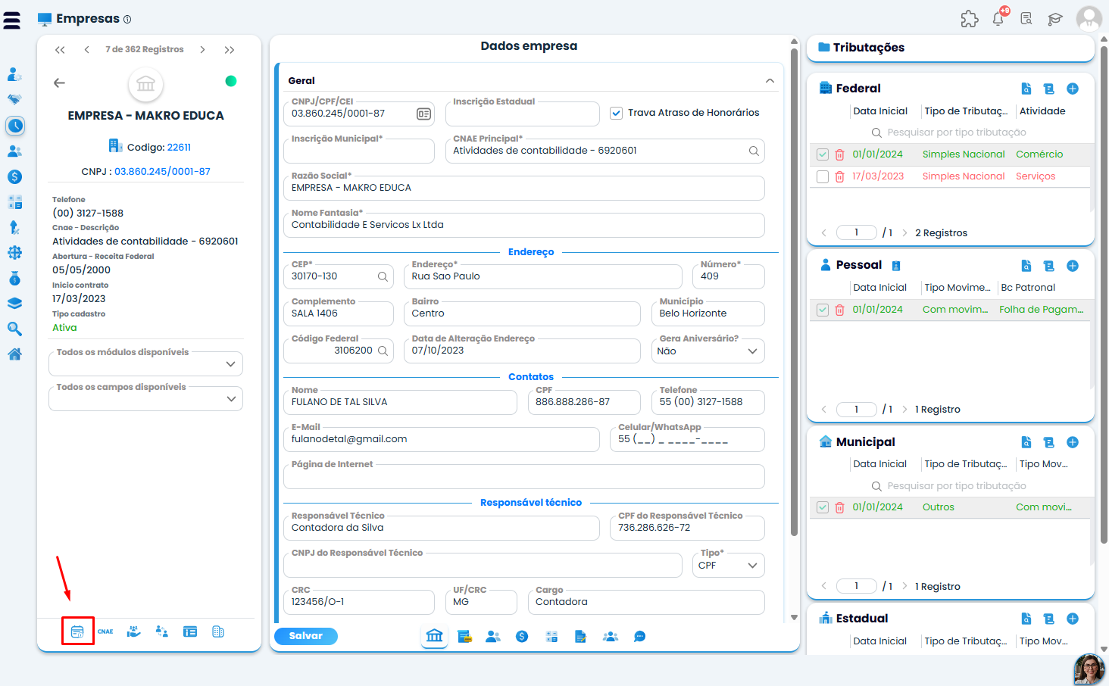Open the calculator tab at form bottom
The image size is (1109, 686).
click(551, 637)
